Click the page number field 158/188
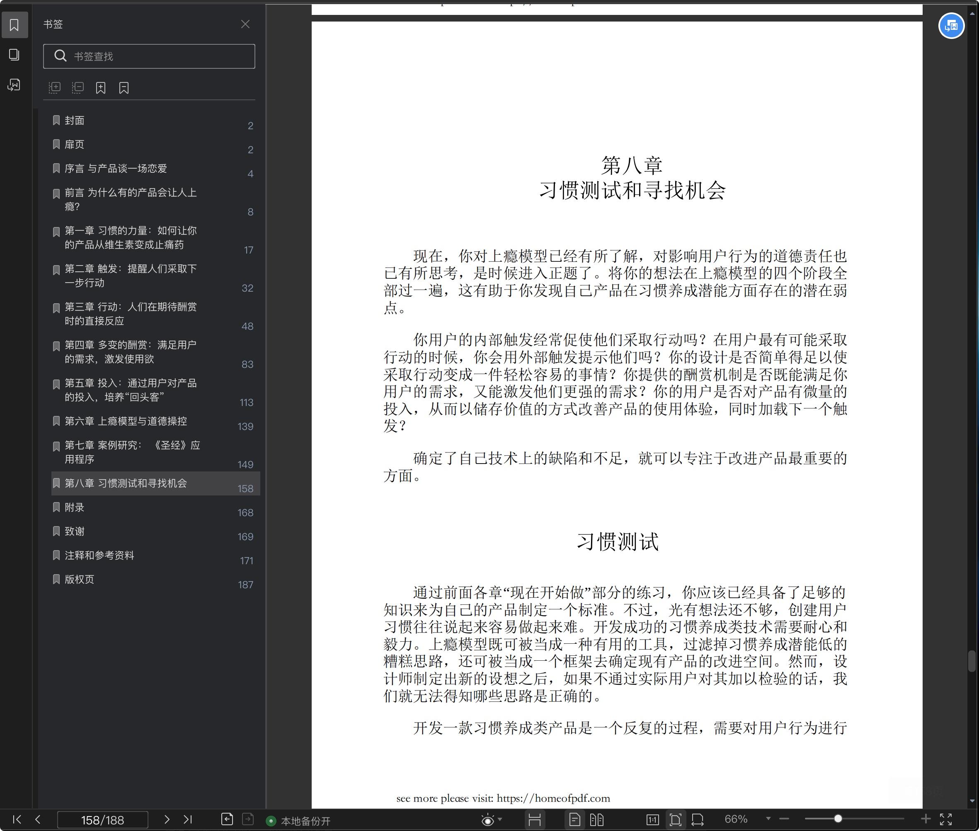 click(103, 820)
